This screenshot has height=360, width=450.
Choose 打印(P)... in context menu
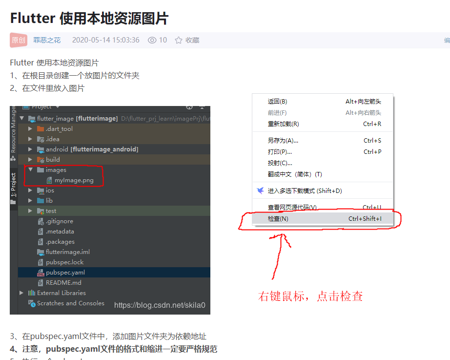[323, 152]
